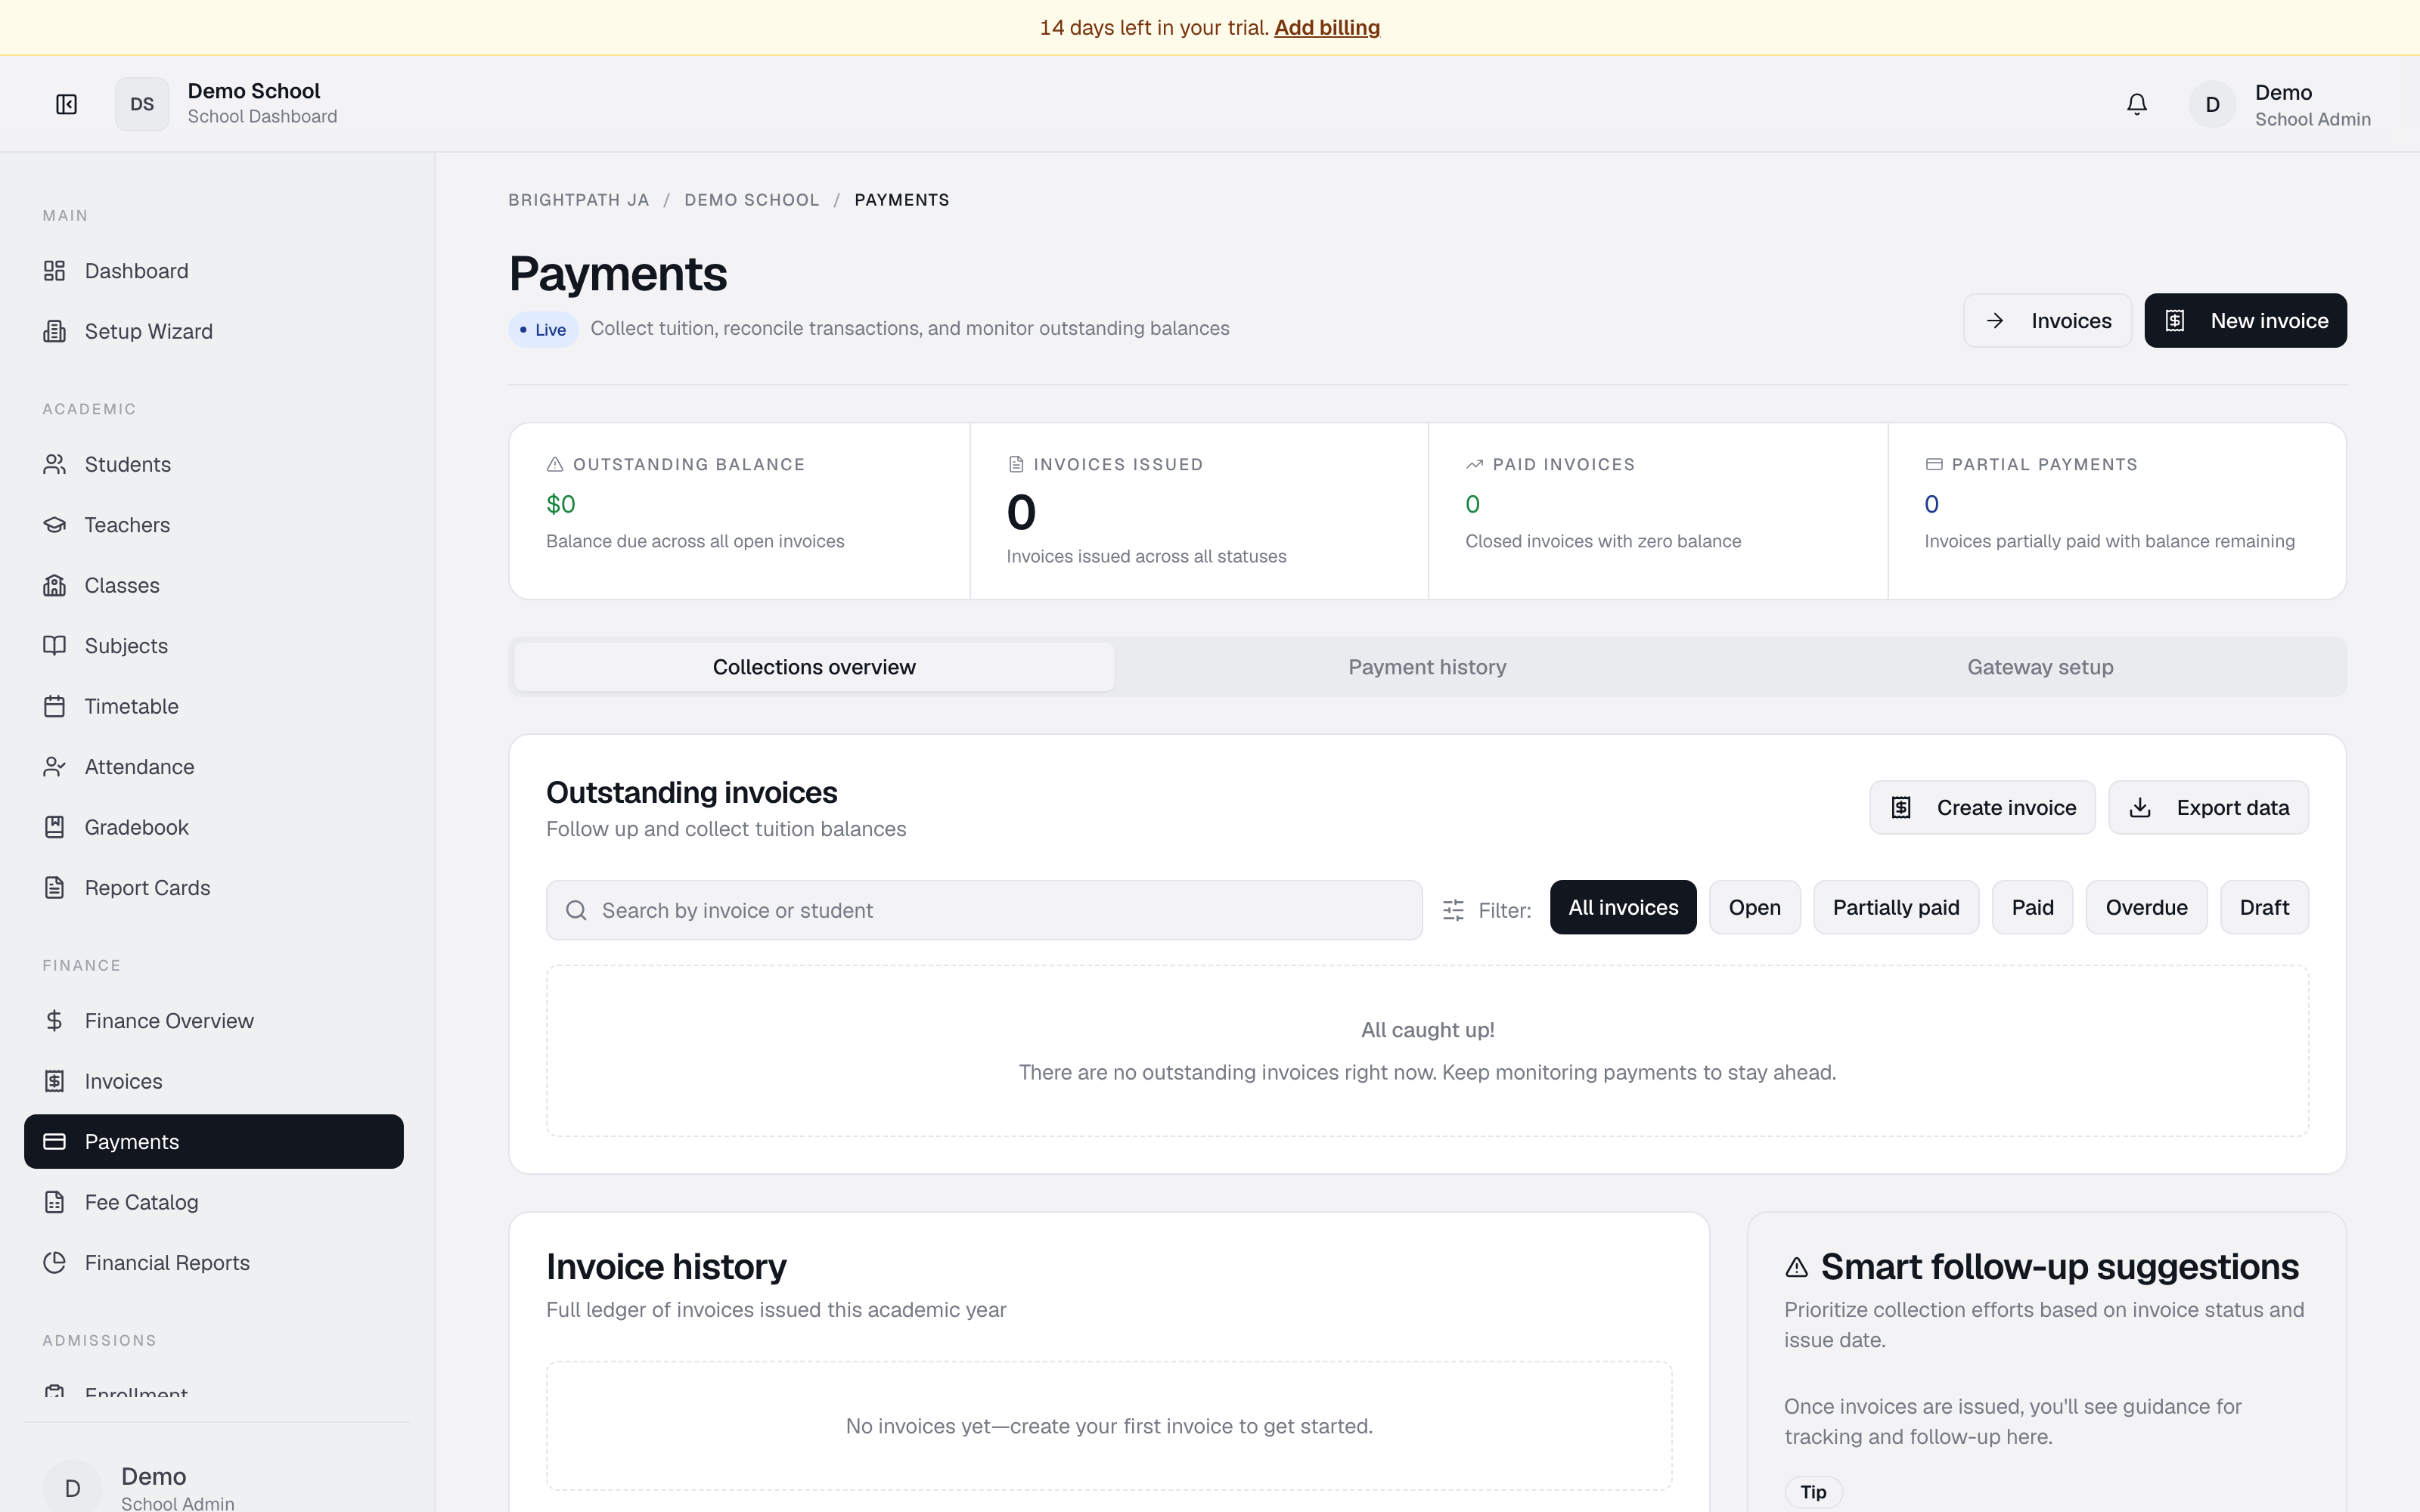
Task: Click the search magnifier icon in invoice search
Action: click(x=576, y=910)
